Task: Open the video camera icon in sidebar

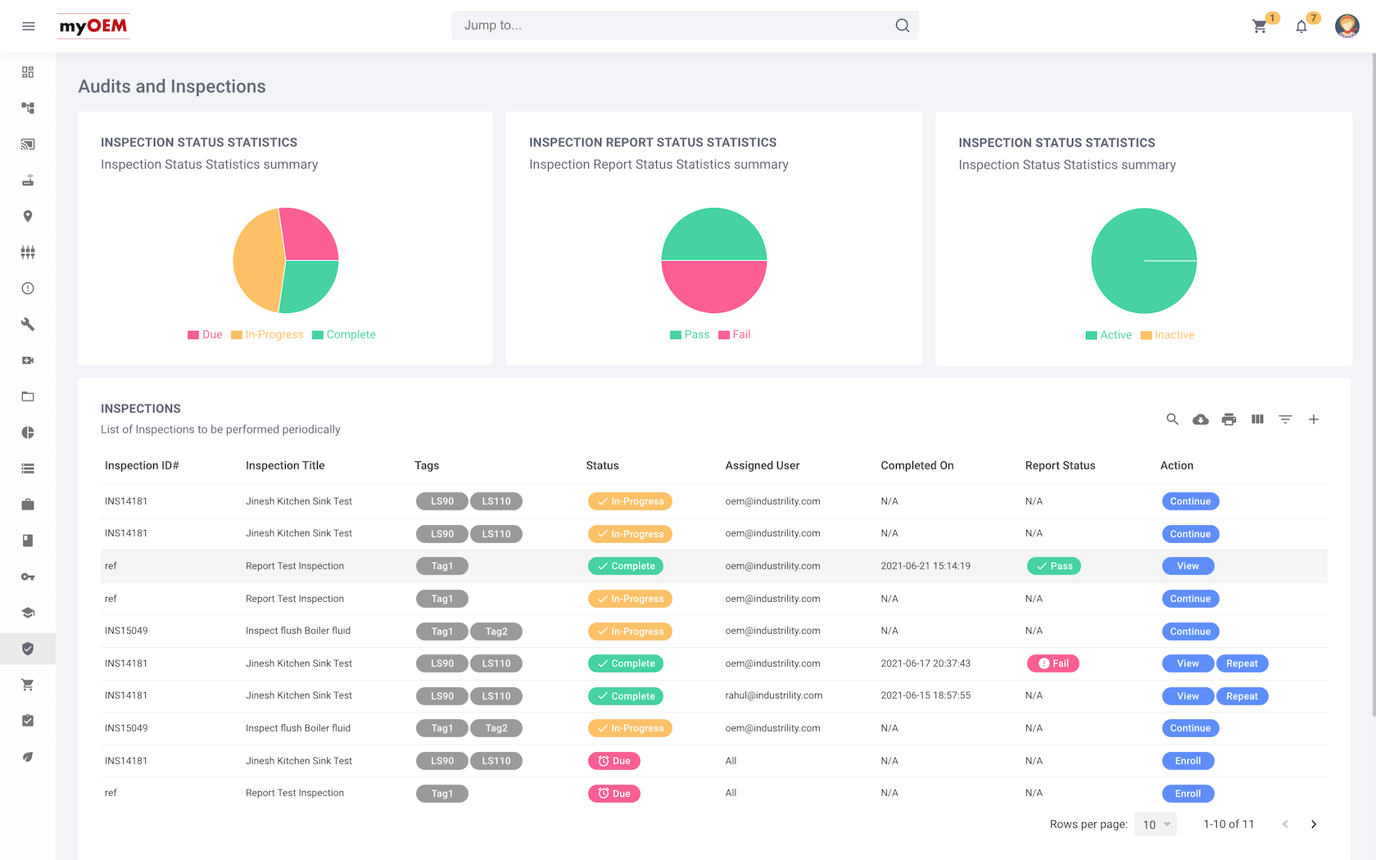Action: click(28, 360)
